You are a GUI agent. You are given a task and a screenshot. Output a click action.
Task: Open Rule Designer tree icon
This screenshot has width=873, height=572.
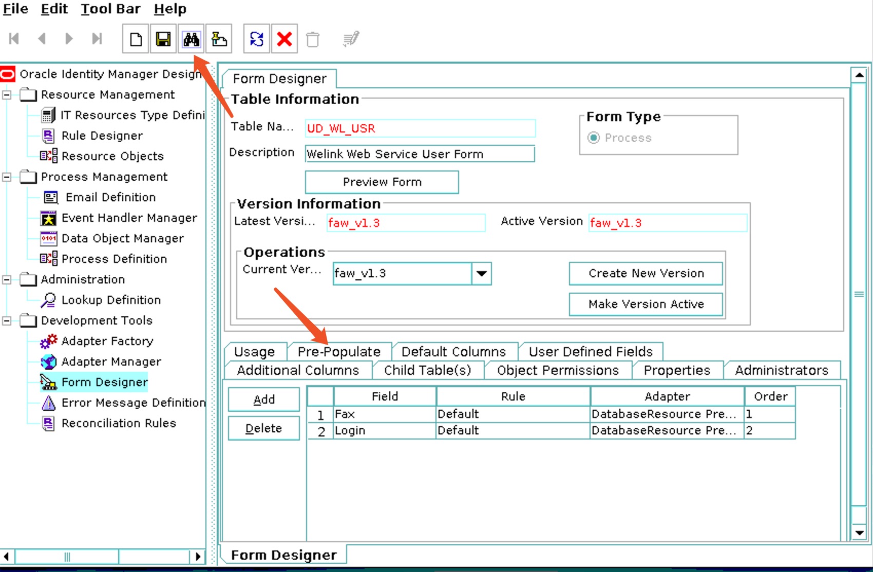[x=48, y=136]
